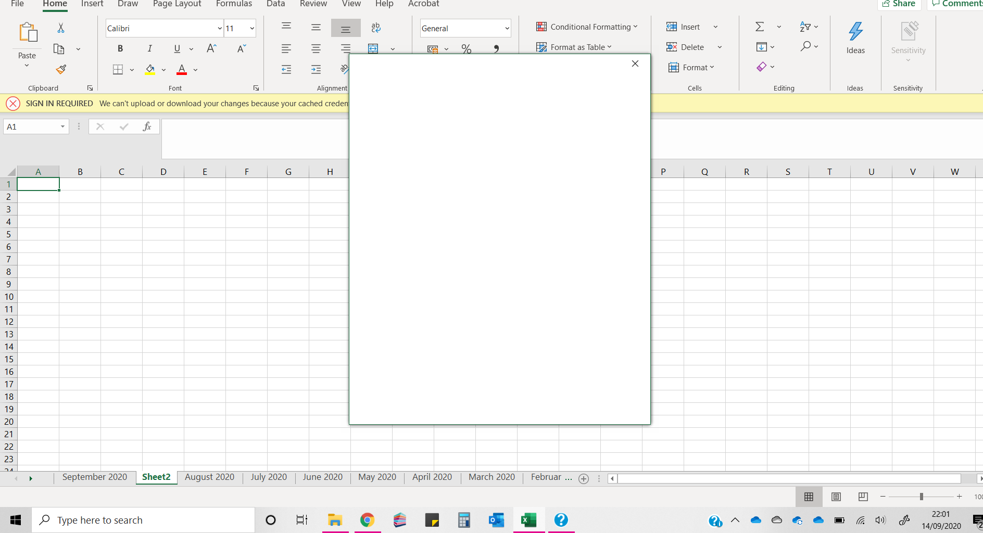Click the Cut scissors icon

pyautogui.click(x=61, y=28)
